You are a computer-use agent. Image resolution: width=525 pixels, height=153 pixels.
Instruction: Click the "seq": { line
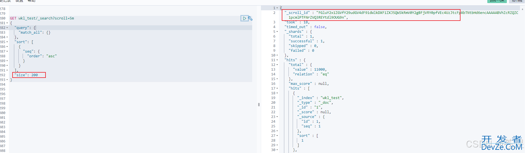click(x=31, y=51)
